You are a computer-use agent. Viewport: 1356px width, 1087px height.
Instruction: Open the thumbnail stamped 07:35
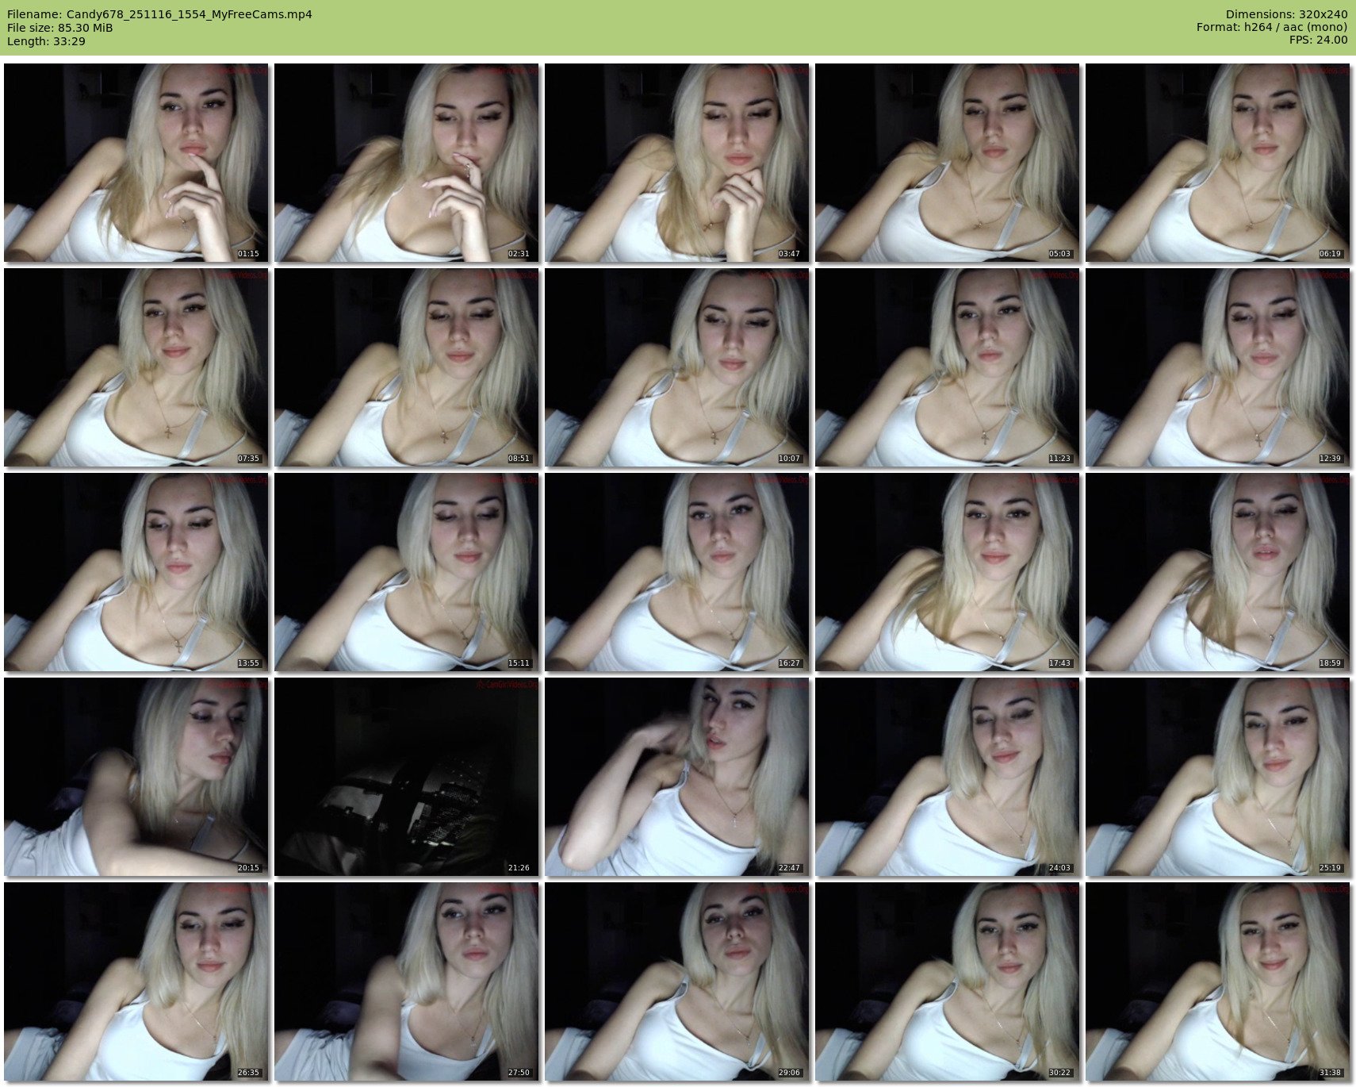coord(136,367)
